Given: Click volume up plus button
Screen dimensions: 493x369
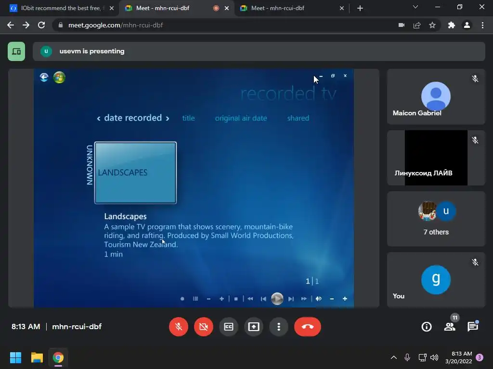Looking at the screenshot, I should click(x=345, y=299).
